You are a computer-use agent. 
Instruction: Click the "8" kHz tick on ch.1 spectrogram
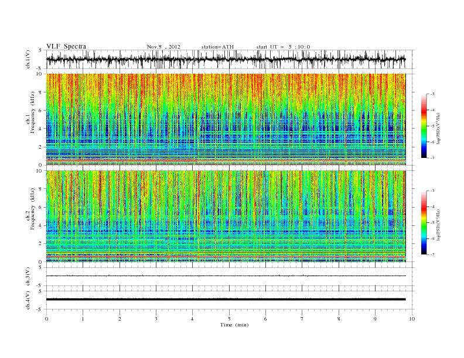[41, 92]
